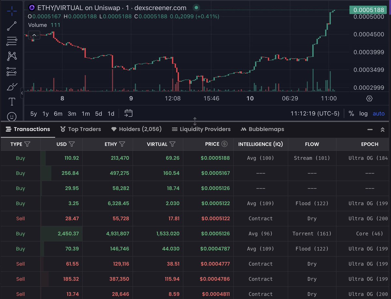
Task: Select the Text annotation tool
Action: coord(12,102)
